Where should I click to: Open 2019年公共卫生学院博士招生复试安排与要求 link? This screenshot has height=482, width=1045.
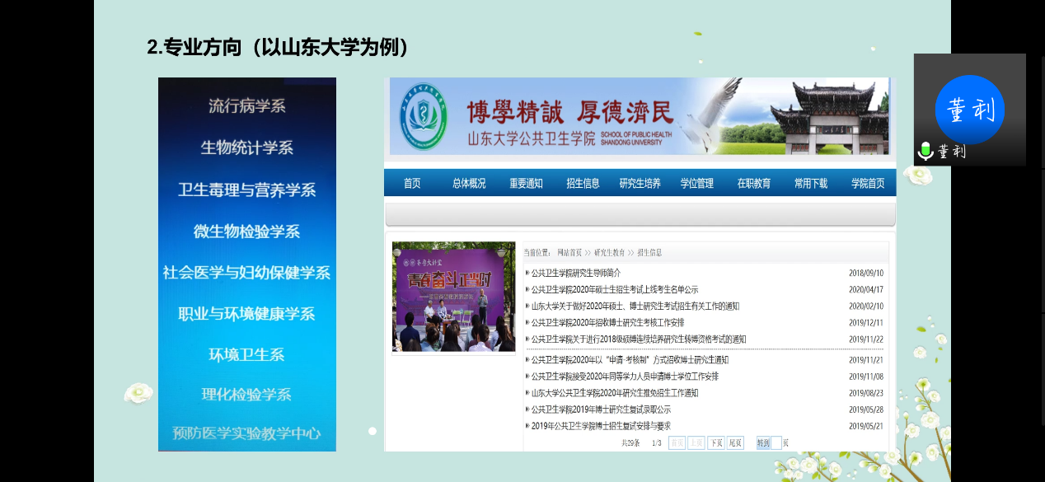point(601,425)
